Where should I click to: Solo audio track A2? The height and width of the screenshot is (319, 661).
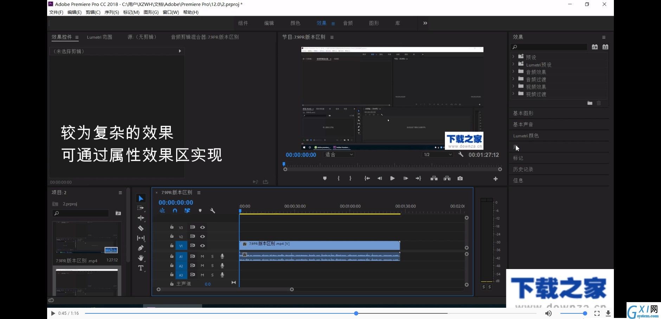click(x=212, y=266)
